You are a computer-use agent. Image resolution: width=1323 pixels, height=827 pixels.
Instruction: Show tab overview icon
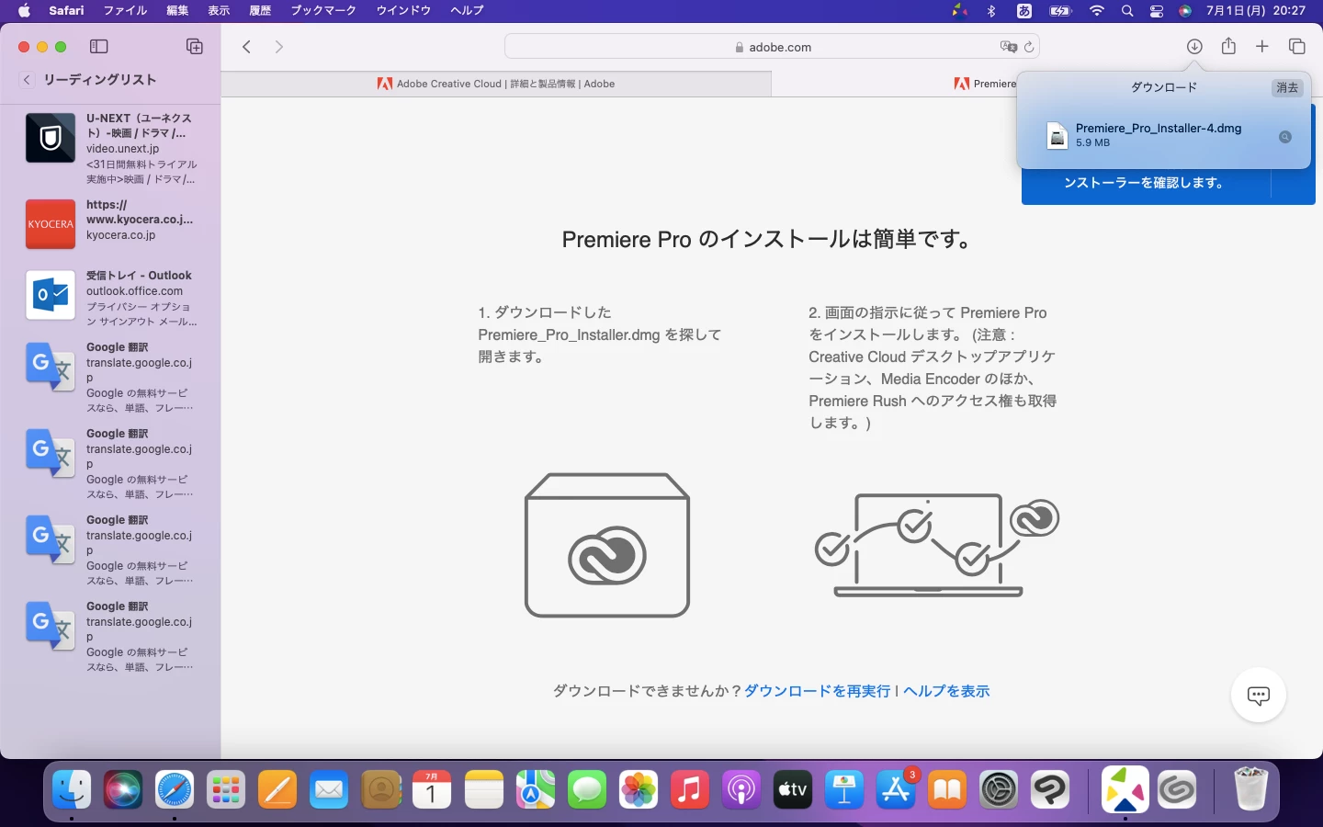pos(1297,47)
